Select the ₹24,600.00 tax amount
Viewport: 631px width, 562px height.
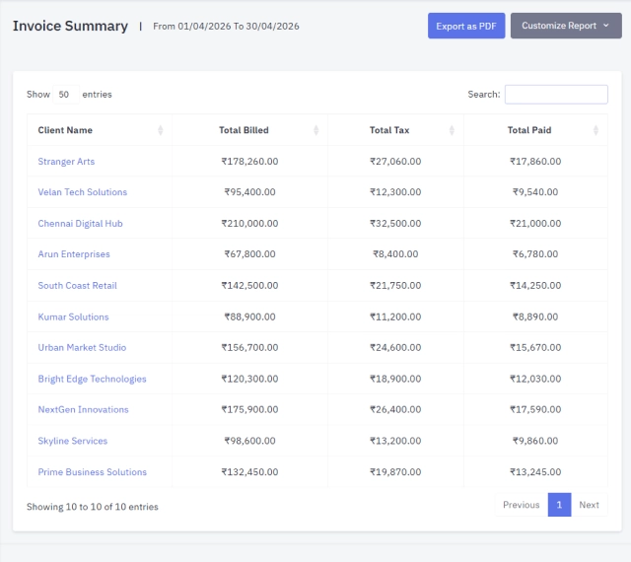(395, 347)
